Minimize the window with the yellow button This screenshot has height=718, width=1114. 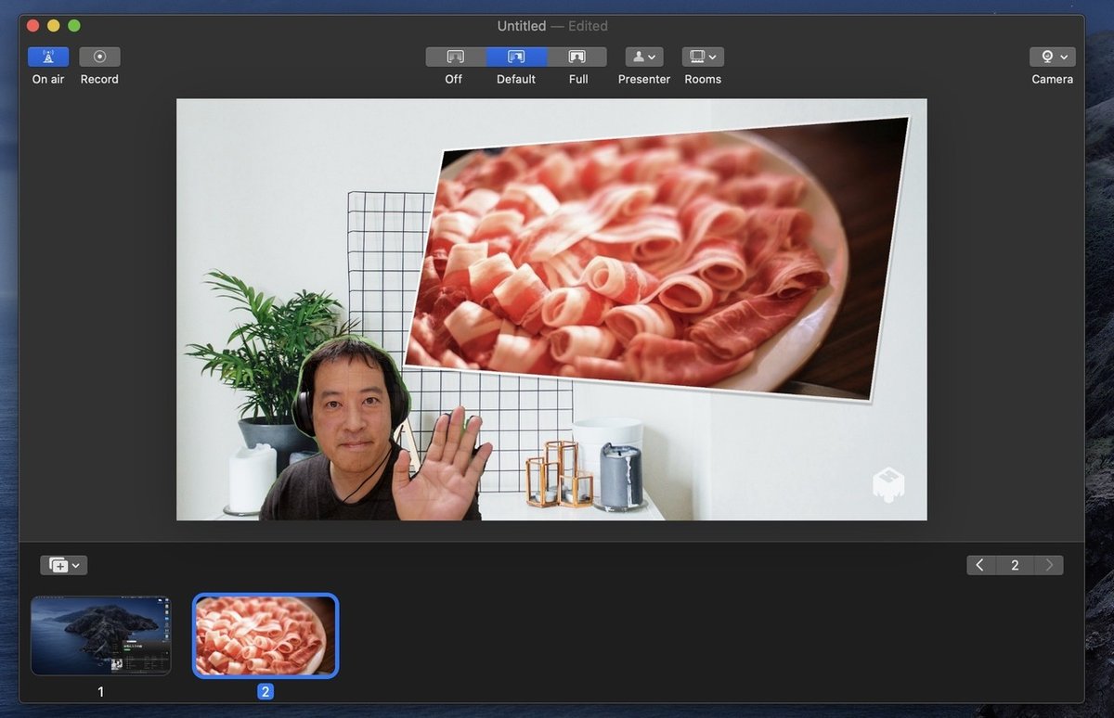click(x=54, y=26)
